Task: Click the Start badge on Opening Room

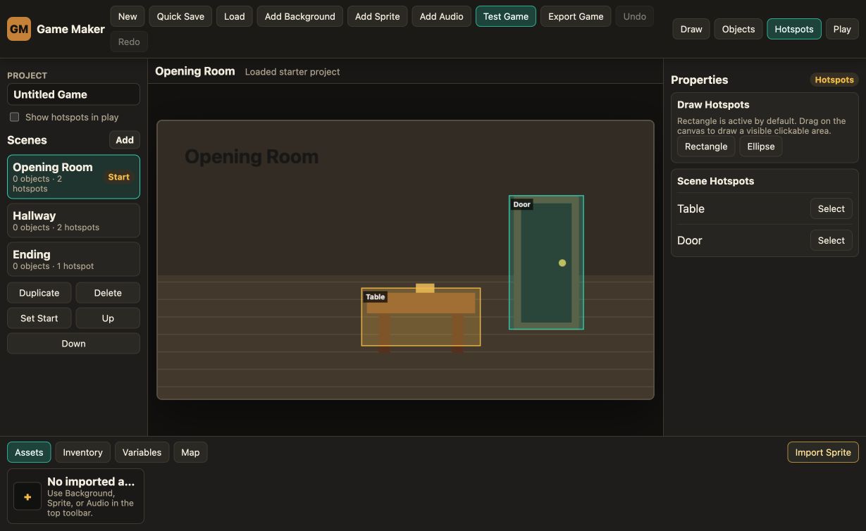Action: (118, 177)
